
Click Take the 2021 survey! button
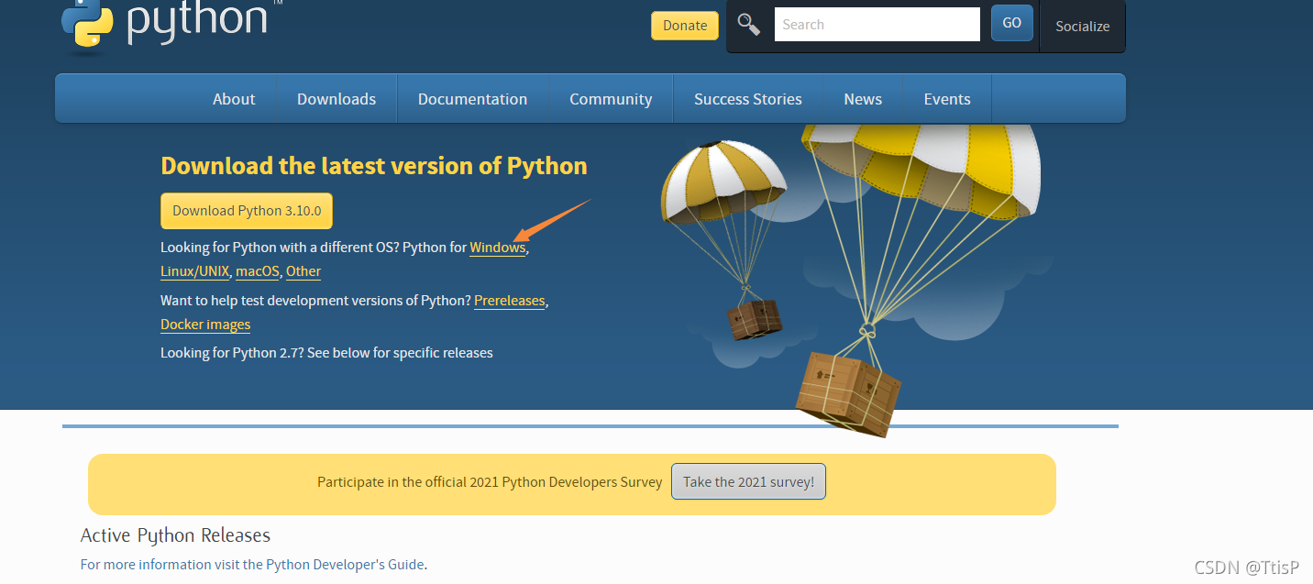coord(748,482)
